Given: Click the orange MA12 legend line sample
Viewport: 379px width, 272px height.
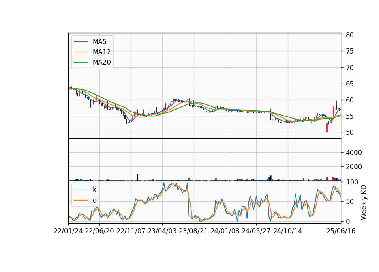Looking at the screenshot, I should (81, 52).
